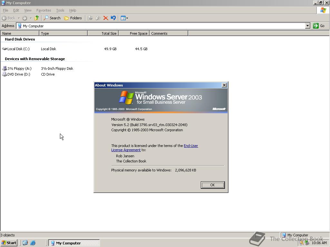
Task: Click the Hard Disk Drives group header
Action: [20, 39]
